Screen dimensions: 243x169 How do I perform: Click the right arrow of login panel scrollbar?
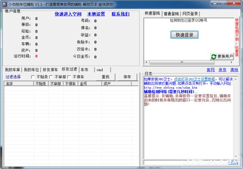point(232,62)
